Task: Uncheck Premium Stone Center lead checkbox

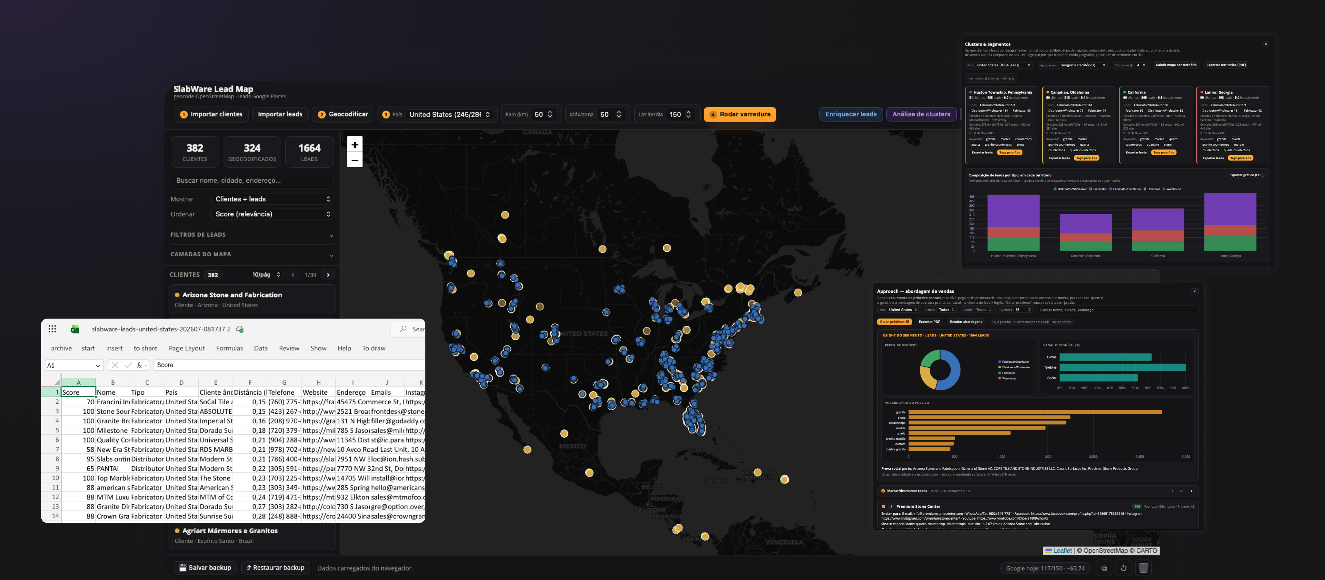Action: [x=884, y=506]
